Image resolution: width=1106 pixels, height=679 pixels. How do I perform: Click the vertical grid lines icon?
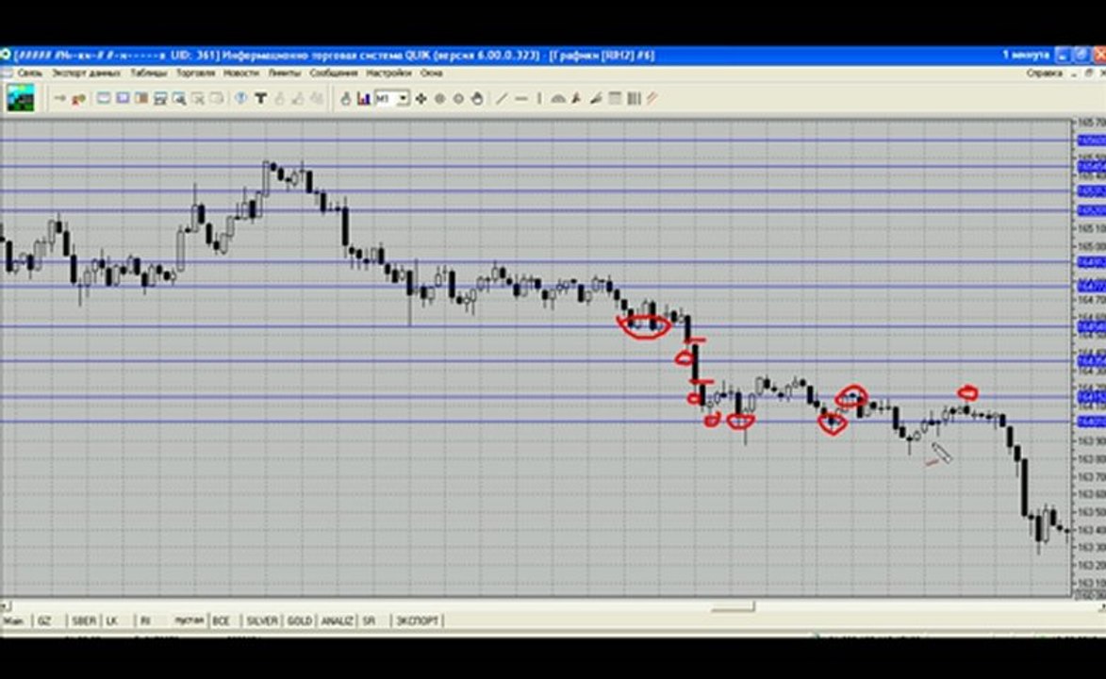pos(635,99)
